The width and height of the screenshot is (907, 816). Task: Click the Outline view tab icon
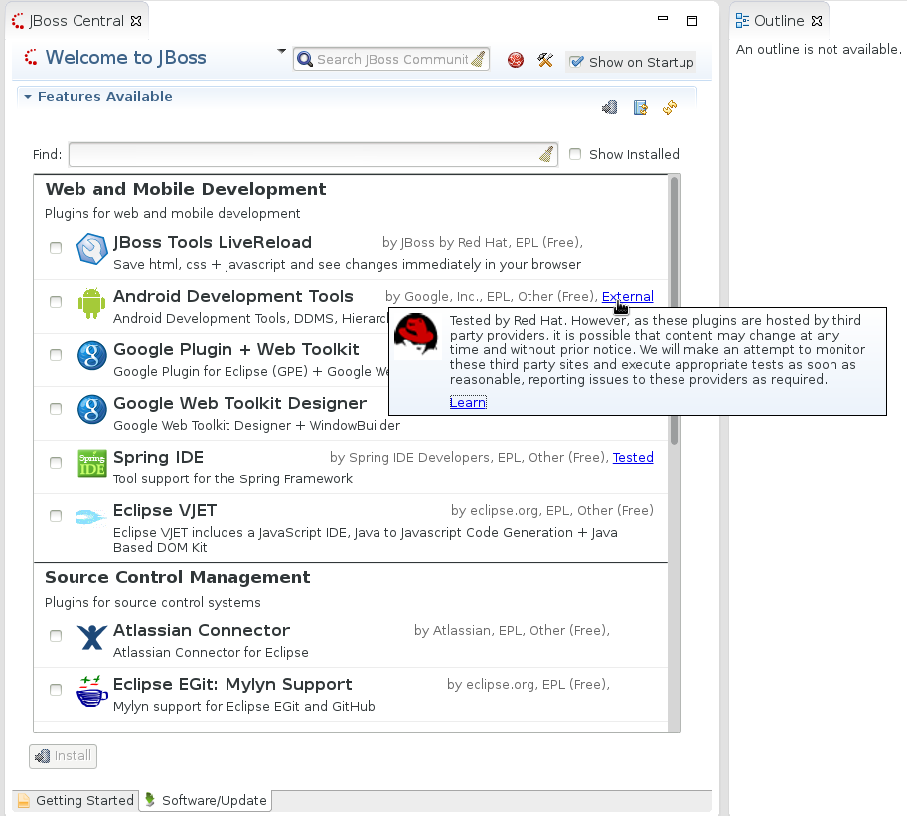pos(742,21)
